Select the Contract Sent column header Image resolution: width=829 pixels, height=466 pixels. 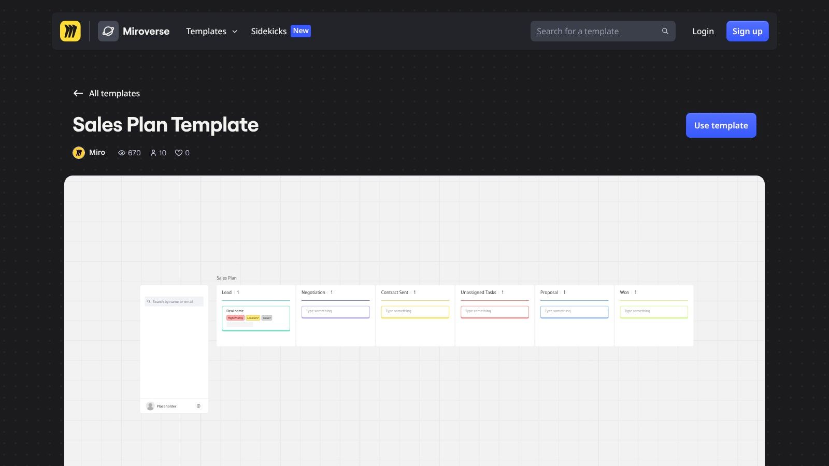point(395,293)
